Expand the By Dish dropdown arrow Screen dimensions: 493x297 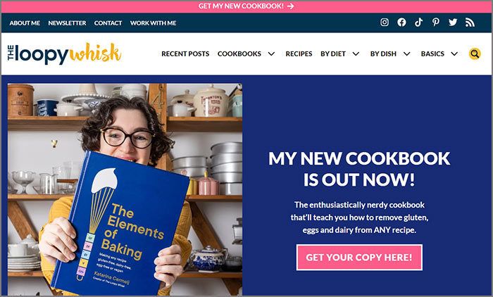(x=406, y=54)
